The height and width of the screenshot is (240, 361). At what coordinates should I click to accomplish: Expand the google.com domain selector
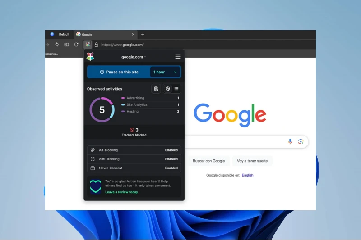click(134, 57)
